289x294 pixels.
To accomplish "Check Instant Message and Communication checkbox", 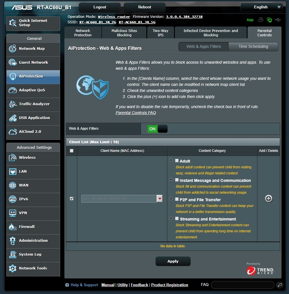I will coord(177,180).
